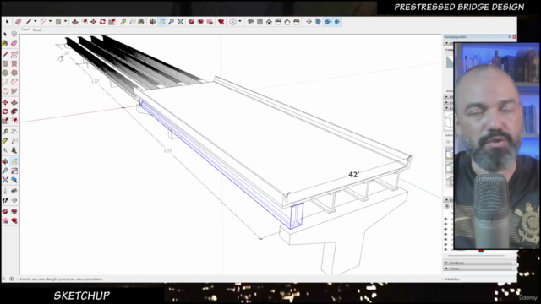
Task: Select Make Component tool in left toolbar
Action: [14, 34]
